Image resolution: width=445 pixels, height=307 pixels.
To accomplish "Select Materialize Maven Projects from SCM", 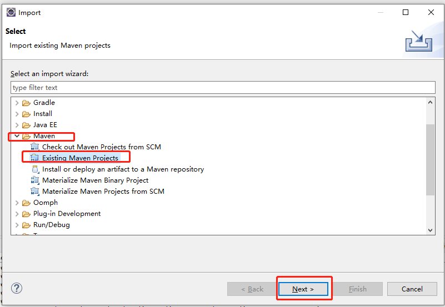I will (x=103, y=192).
